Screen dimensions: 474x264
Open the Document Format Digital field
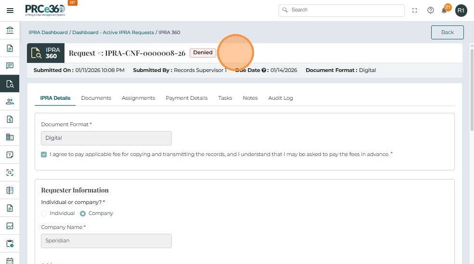tap(106, 138)
